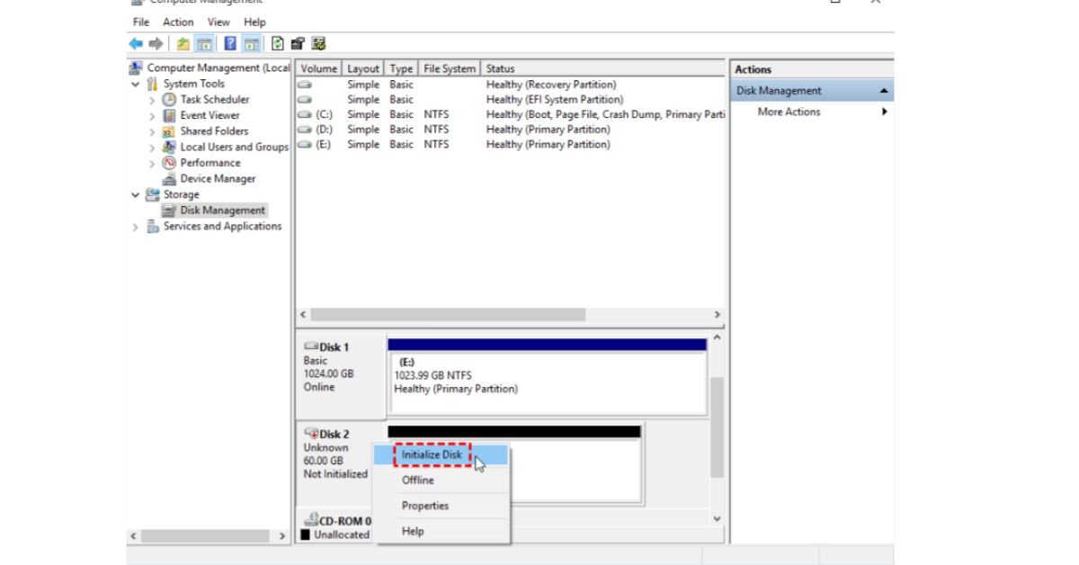The height and width of the screenshot is (565, 1079).
Task: Click the Refresh toolbar icon
Action: tap(278, 43)
